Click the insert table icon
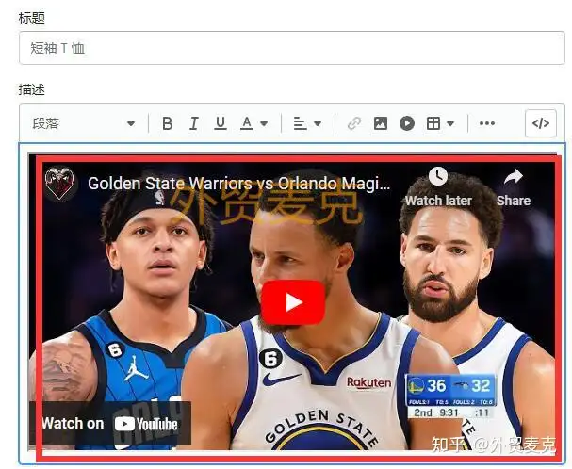This screenshot has height=469, width=572. click(x=433, y=123)
